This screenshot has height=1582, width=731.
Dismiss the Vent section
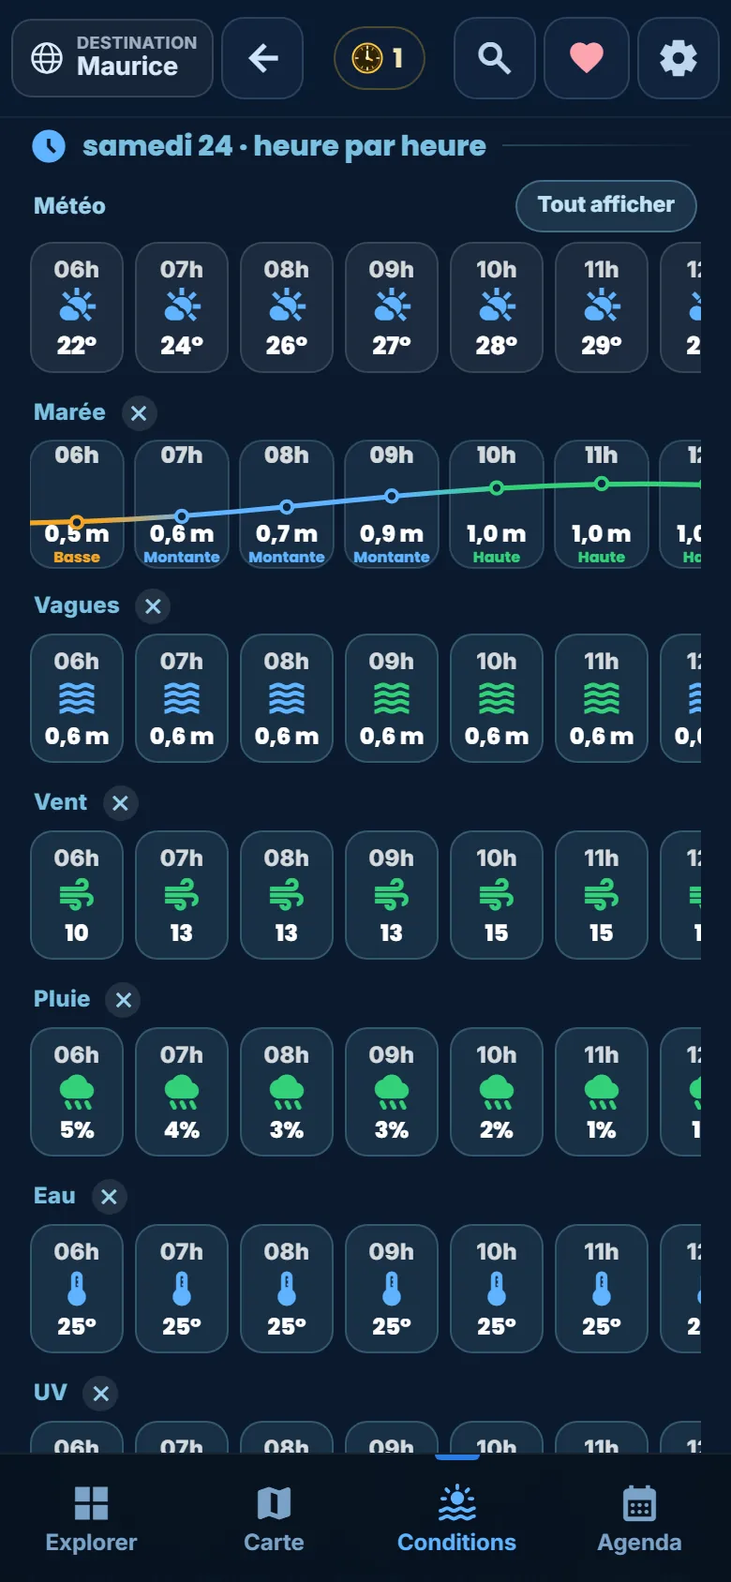(x=120, y=803)
